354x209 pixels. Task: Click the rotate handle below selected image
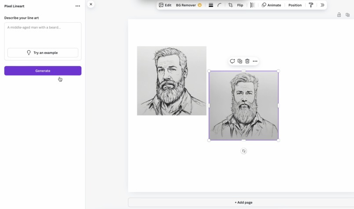click(244, 151)
